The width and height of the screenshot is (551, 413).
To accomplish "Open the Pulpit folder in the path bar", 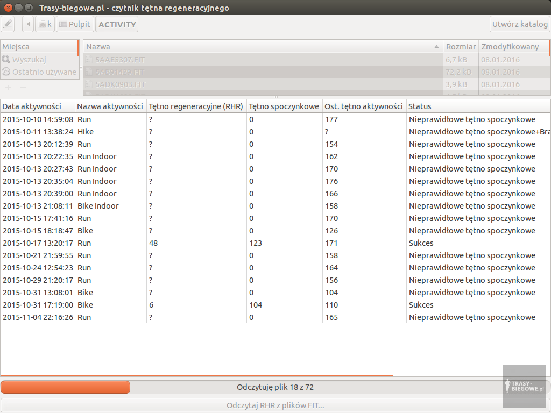I will 74,24.
